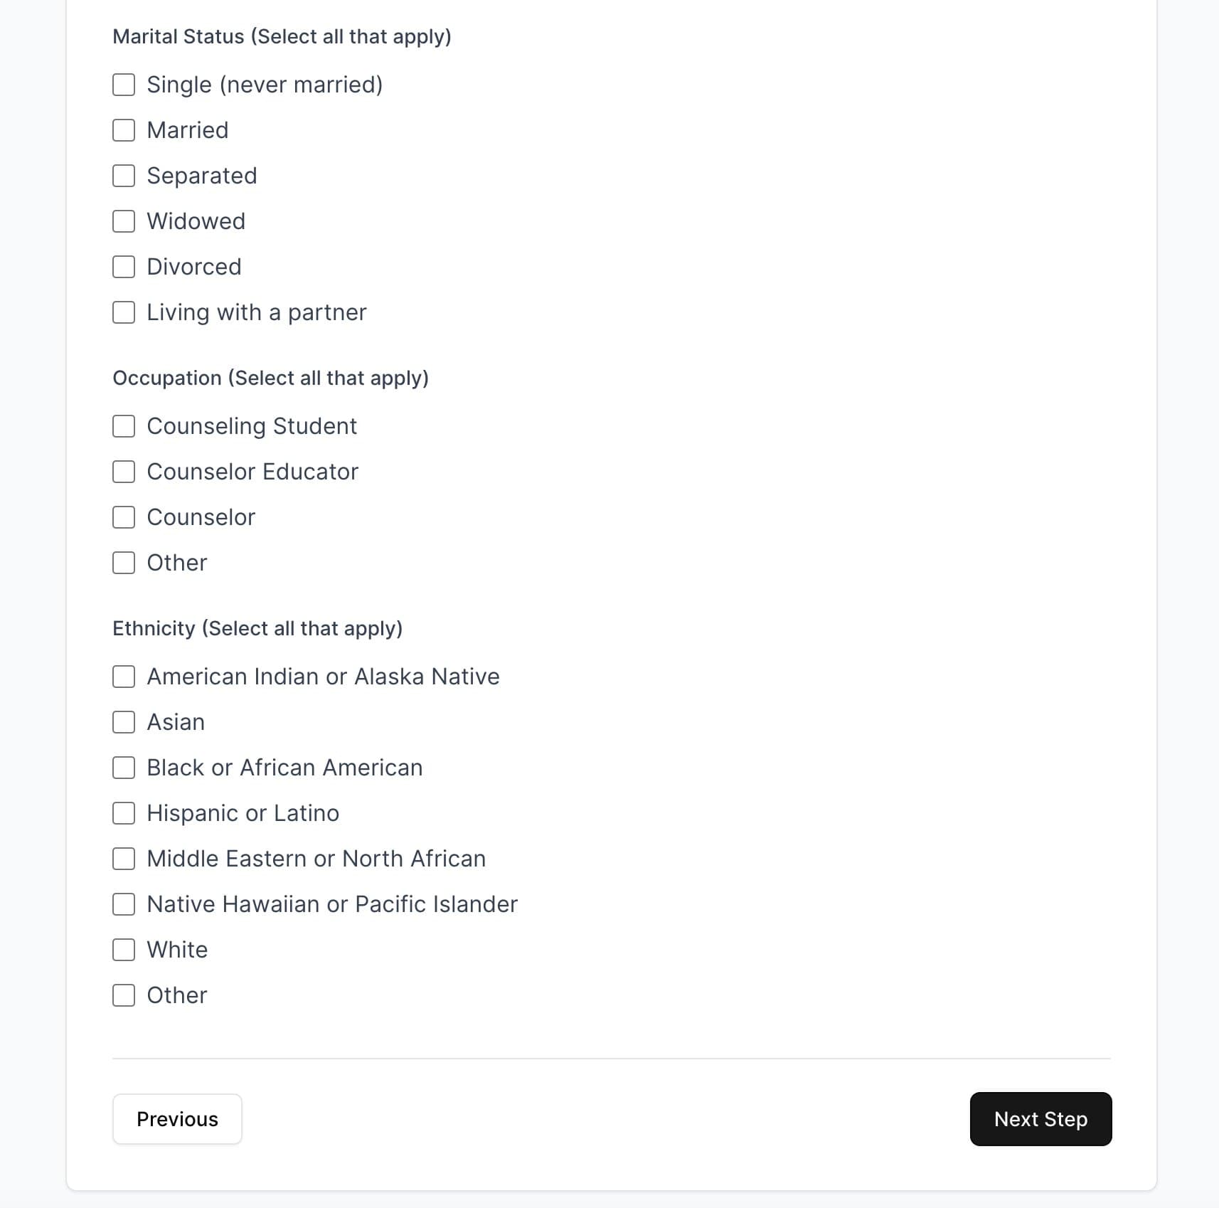This screenshot has height=1208, width=1219.
Task: Check the Separated option
Action: (124, 176)
